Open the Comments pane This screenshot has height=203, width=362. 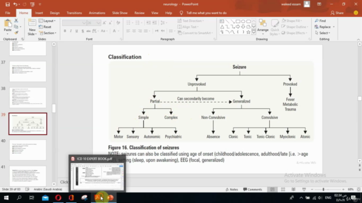point(253,189)
